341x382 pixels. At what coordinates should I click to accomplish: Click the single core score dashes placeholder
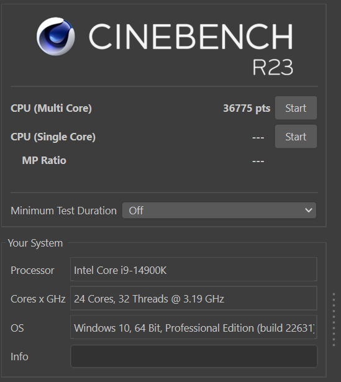pyautogui.click(x=258, y=138)
